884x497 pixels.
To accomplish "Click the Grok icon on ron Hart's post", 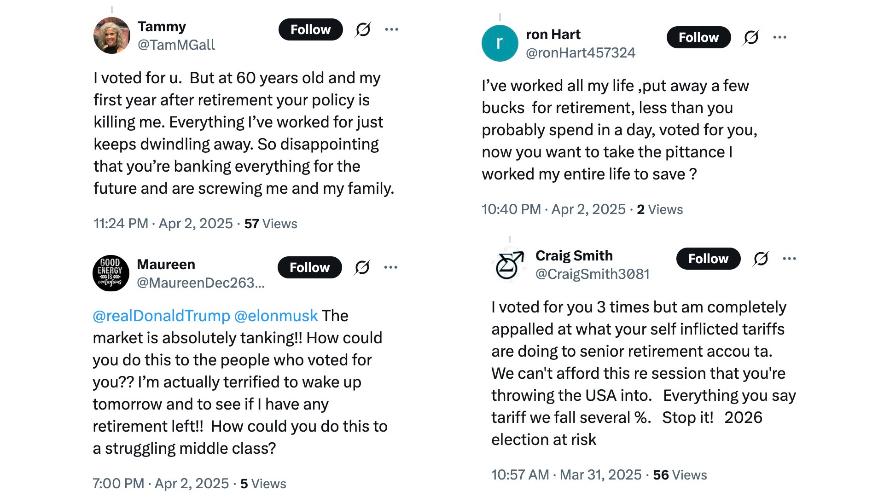I will tap(751, 37).
